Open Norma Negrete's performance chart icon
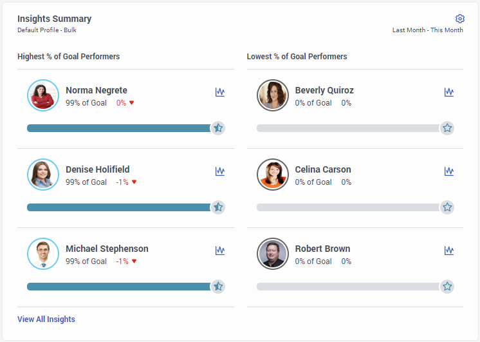 click(220, 92)
